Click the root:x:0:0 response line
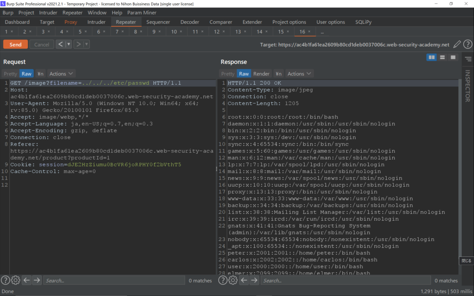The image size is (474, 296). tap(283, 117)
